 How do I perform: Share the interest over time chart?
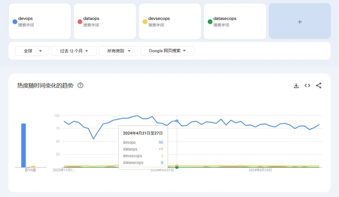[318, 85]
